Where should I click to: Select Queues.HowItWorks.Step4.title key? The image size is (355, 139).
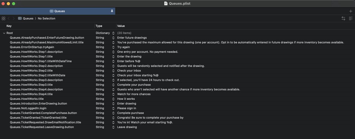click(x=31, y=94)
